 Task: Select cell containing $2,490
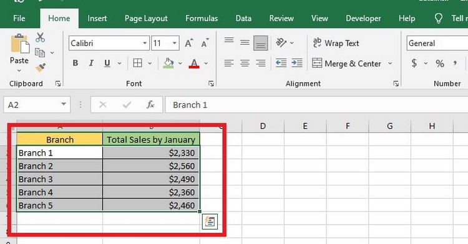(151, 179)
